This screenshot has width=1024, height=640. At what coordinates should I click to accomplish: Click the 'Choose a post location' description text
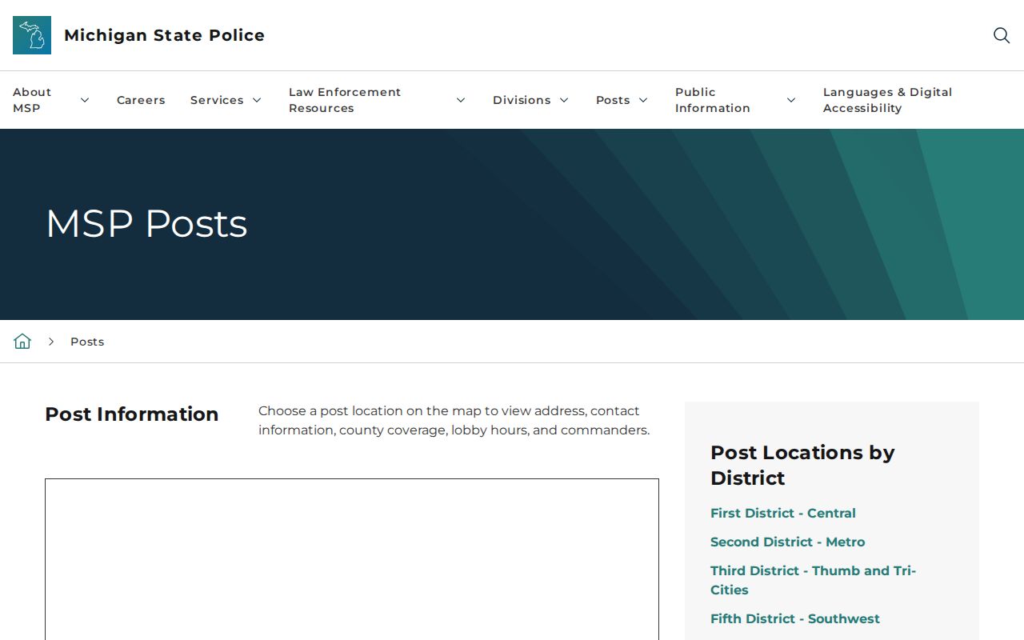tap(454, 421)
